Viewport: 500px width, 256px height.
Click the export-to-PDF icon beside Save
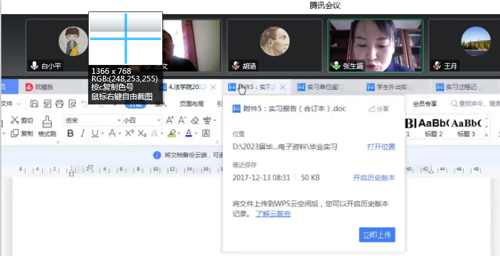coord(47,104)
